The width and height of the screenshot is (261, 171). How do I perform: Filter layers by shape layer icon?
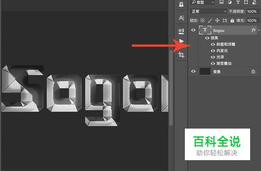[246, 2]
